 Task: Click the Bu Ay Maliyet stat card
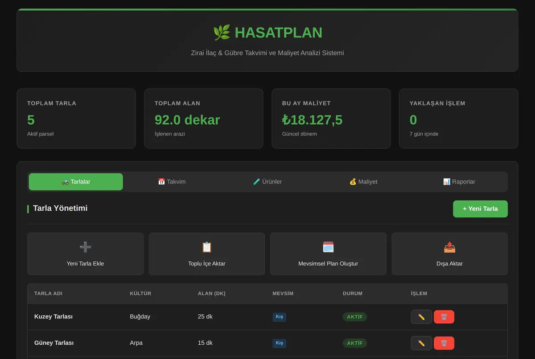tap(331, 118)
